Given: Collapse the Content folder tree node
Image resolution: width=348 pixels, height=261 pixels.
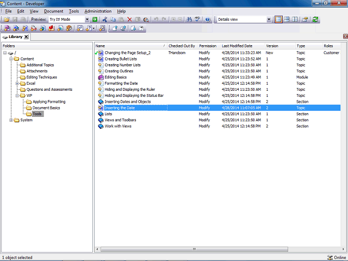Looking at the screenshot, I should click(11, 59).
